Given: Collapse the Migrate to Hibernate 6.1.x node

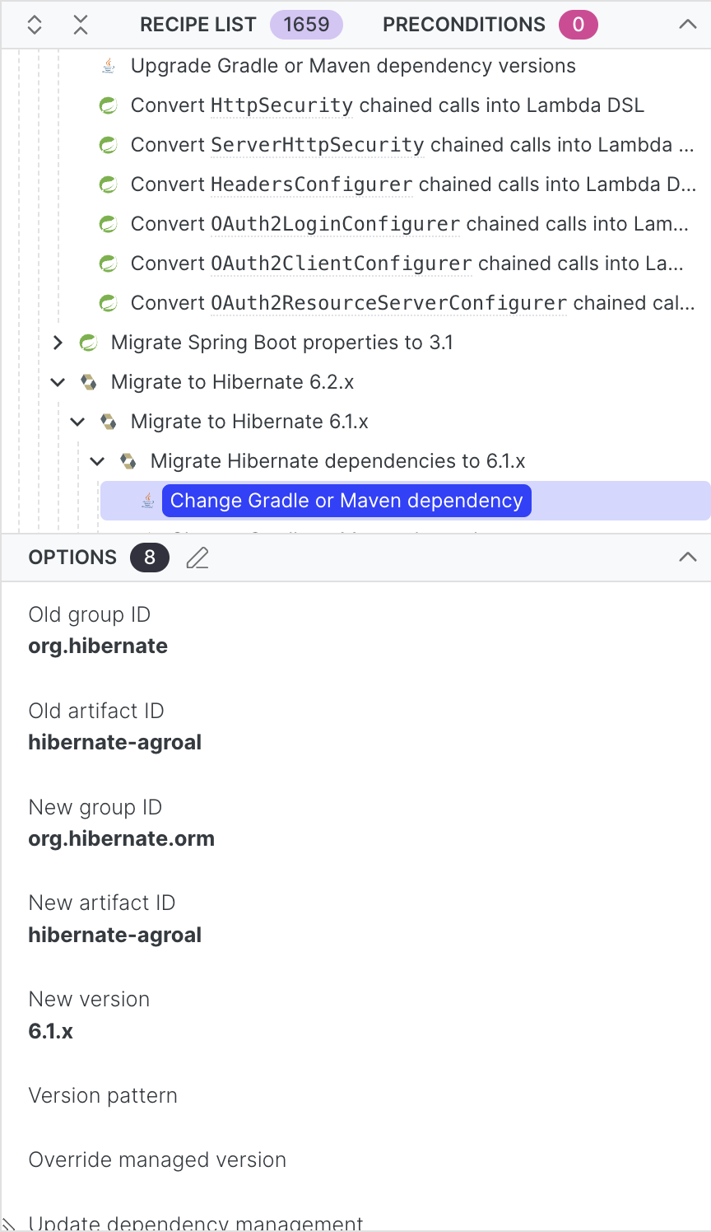Looking at the screenshot, I should tap(77, 422).
